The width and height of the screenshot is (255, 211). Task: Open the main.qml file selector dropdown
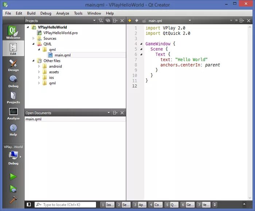190,20
